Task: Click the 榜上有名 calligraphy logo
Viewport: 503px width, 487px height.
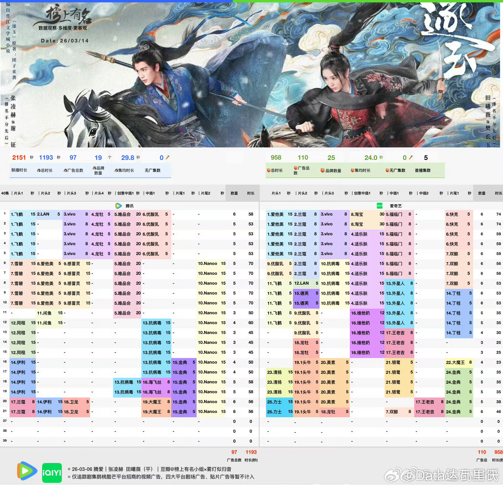Action: click(x=63, y=15)
